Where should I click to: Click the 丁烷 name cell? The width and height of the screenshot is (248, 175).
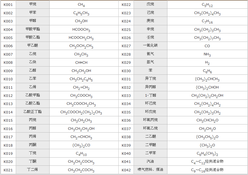33,153
